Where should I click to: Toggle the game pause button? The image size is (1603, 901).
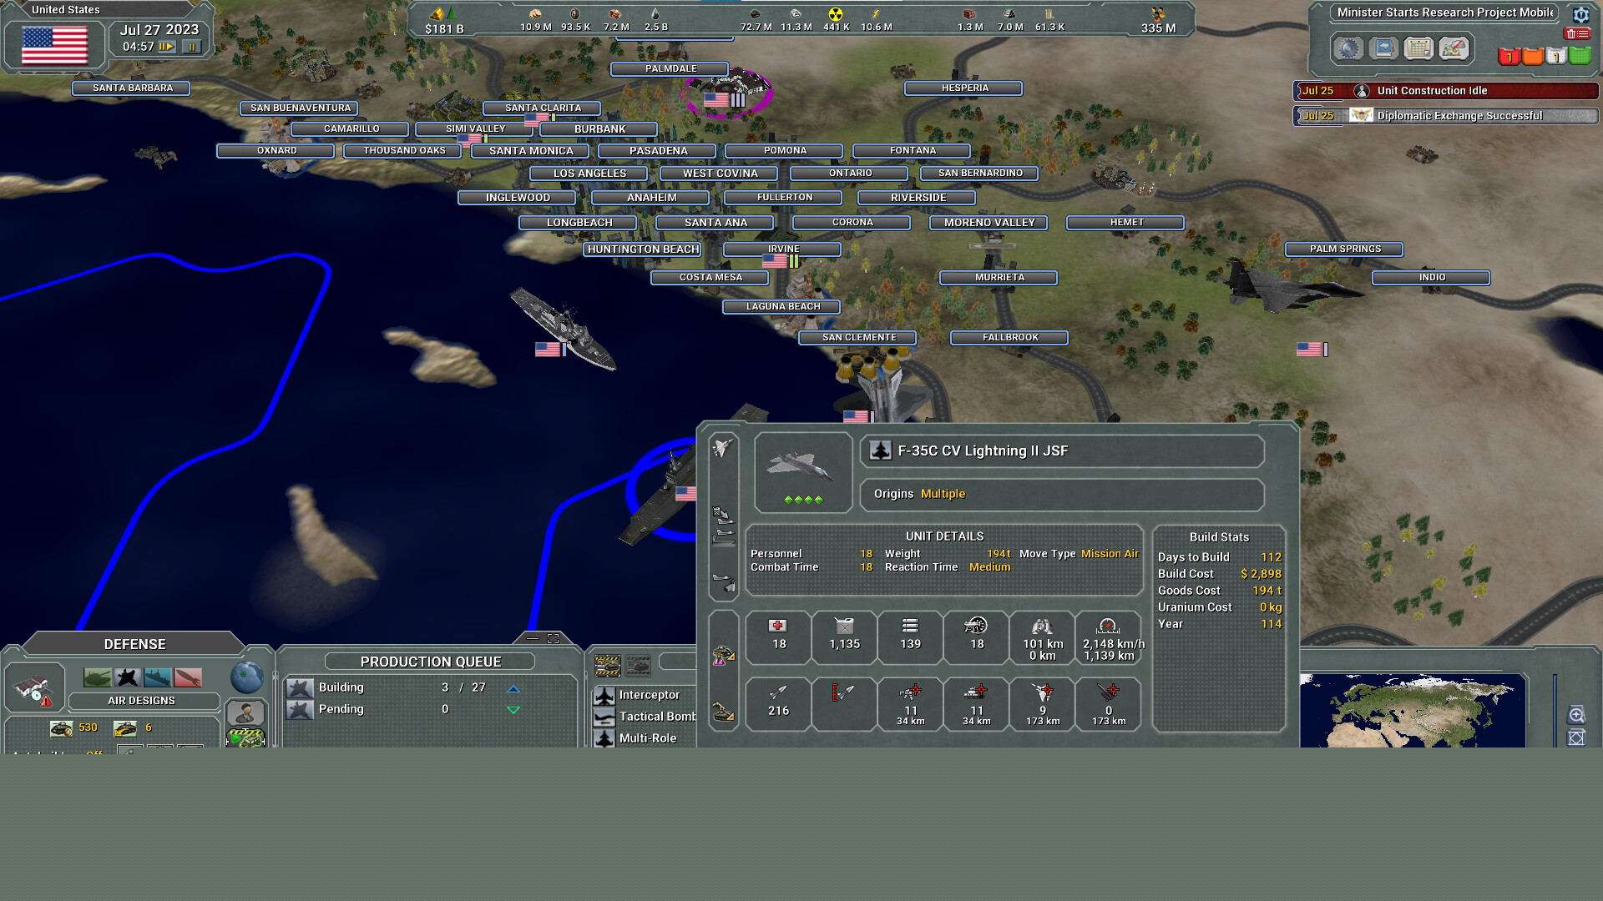(x=191, y=47)
